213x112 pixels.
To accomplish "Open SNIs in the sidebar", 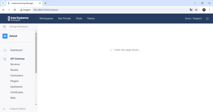I will pyautogui.click(x=13, y=98).
